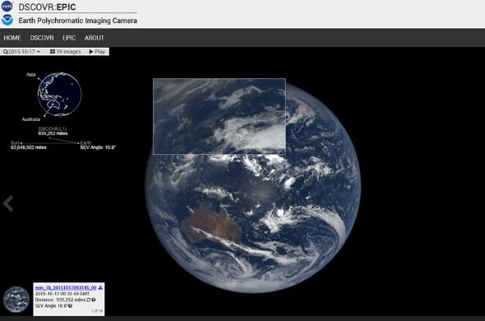Open help icon next to SEV Angle
The width and height of the screenshot is (485, 321).
tap(70, 306)
